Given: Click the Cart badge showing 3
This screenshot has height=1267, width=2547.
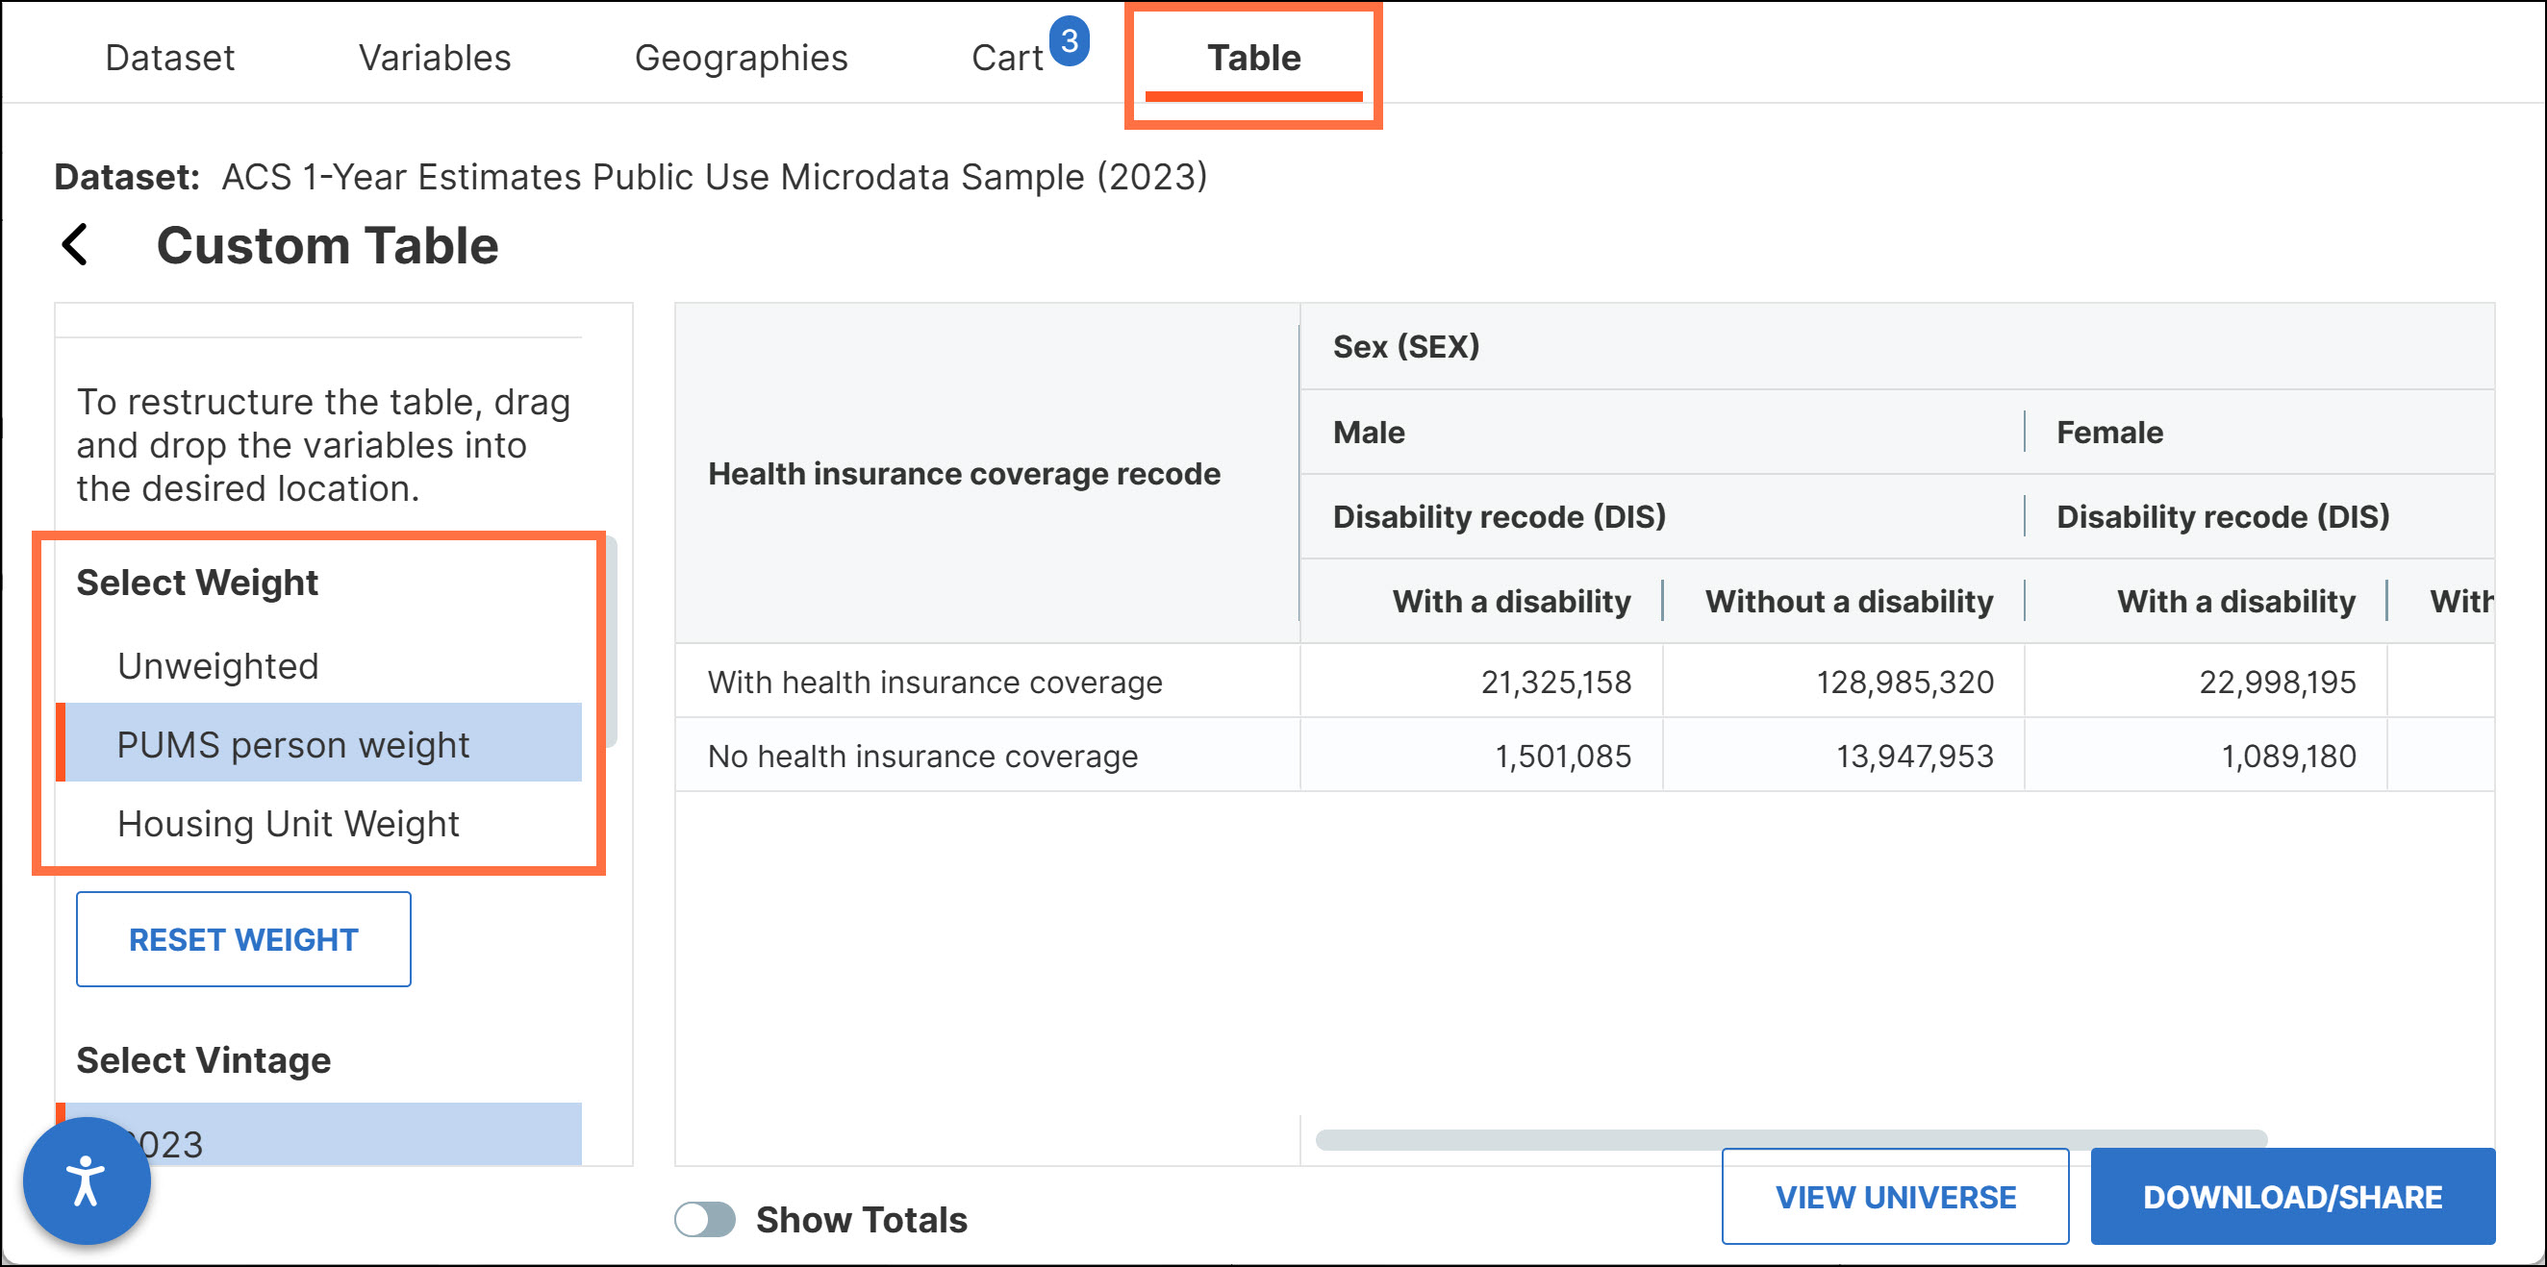Looking at the screenshot, I should [1068, 41].
